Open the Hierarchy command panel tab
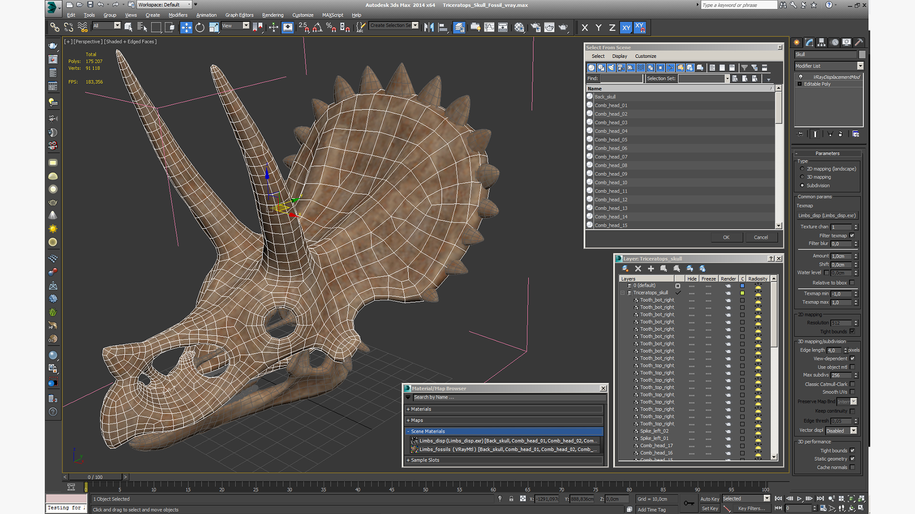This screenshot has width=915, height=514. click(821, 42)
